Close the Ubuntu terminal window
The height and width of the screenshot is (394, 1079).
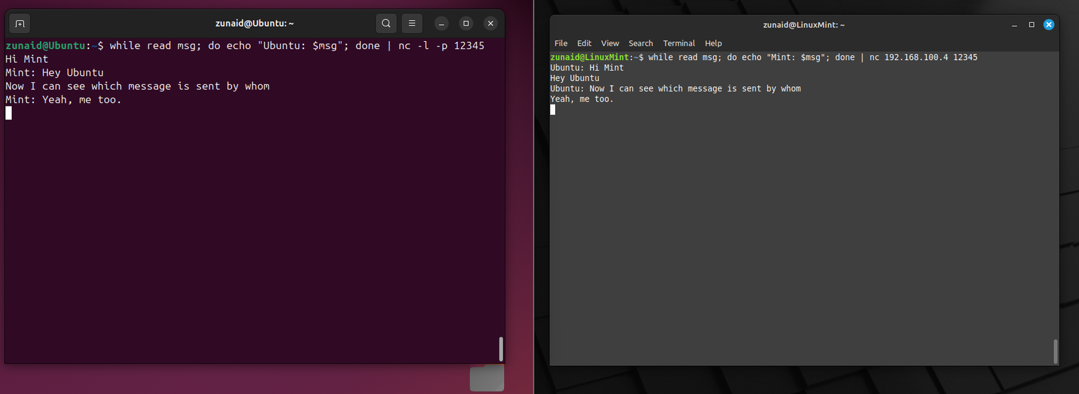(490, 24)
